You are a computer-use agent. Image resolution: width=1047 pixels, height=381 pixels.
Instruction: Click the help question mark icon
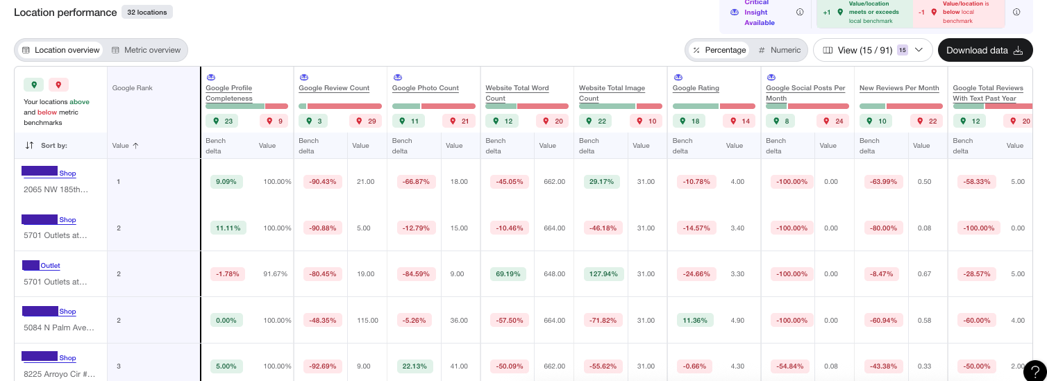pos(1034,371)
